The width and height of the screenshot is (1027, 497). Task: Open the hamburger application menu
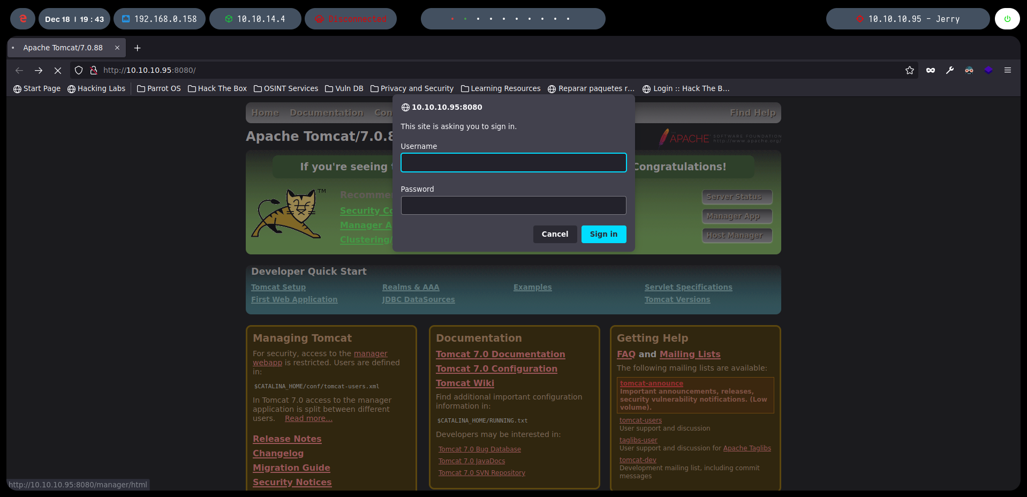coord(1008,70)
